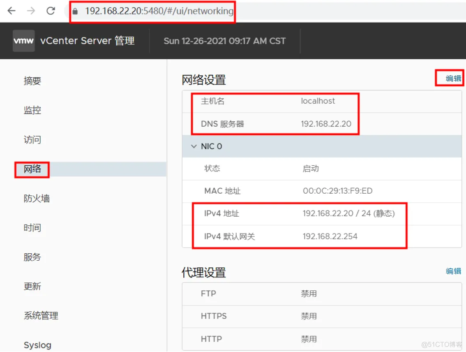Open the 时间 menu item
Viewport: 466px width, 352px height.
click(x=32, y=228)
